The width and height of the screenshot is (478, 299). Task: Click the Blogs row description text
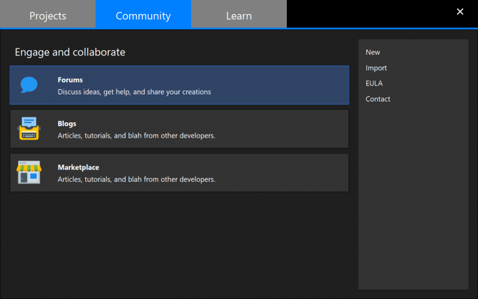136,136
